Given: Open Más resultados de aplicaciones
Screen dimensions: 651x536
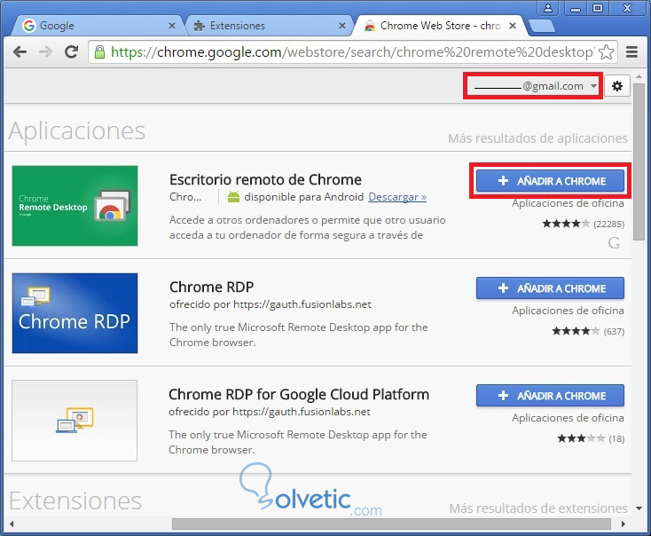Looking at the screenshot, I should pyautogui.click(x=537, y=138).
